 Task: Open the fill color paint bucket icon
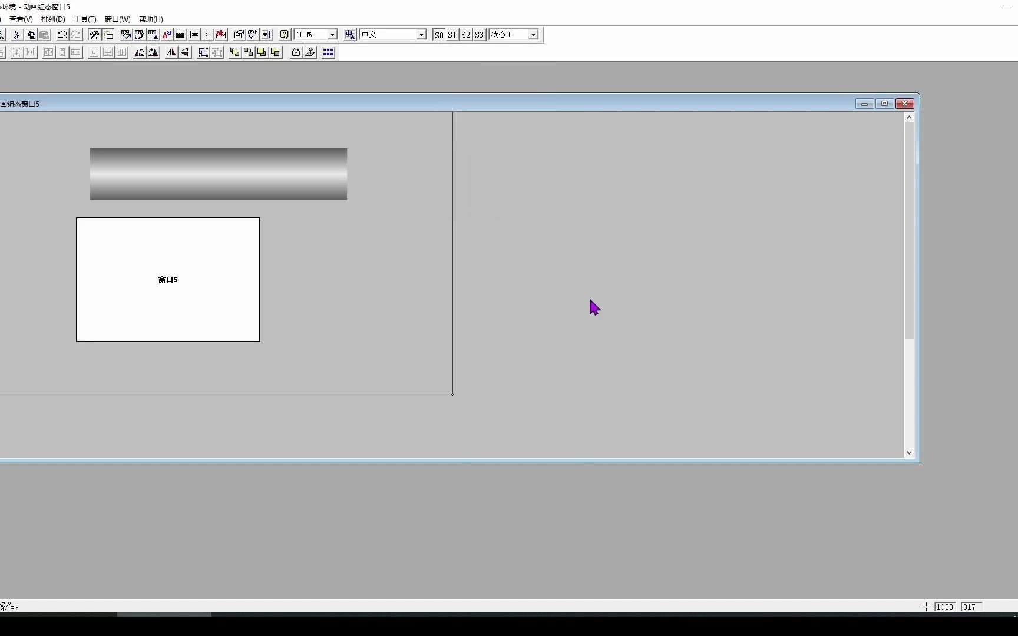coord(125,35)
